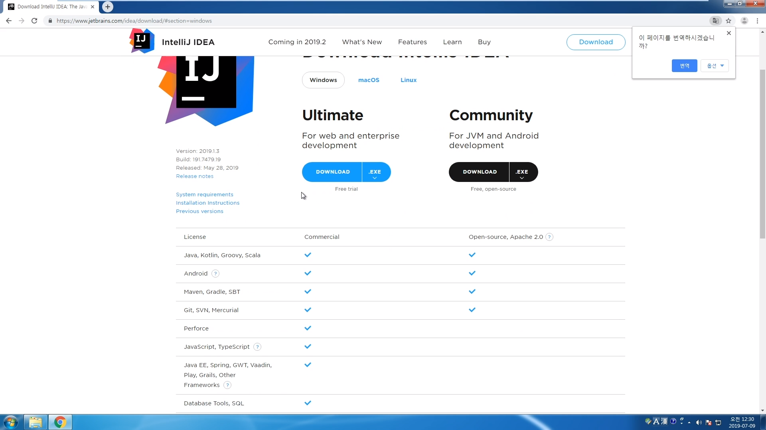Click help icon beside JavaScript, TypeScript
Screen dimensions: 766x430
[x=257, y=347]
